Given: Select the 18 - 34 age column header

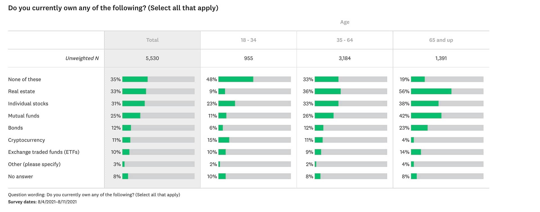Looking at the screenshot, I should [248, 40].
